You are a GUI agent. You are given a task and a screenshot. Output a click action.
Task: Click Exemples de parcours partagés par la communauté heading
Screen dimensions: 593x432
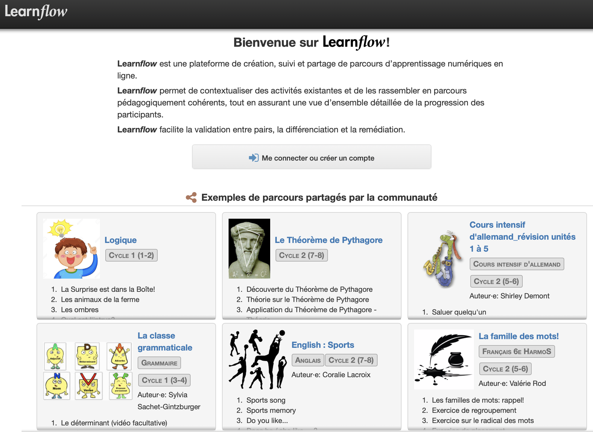pos(319,197)
